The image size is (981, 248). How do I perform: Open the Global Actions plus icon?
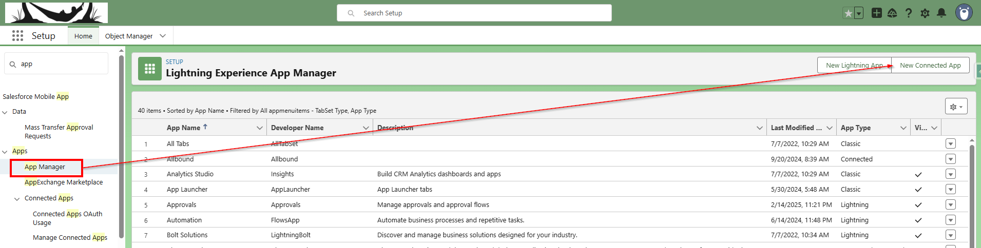[877, 13]
